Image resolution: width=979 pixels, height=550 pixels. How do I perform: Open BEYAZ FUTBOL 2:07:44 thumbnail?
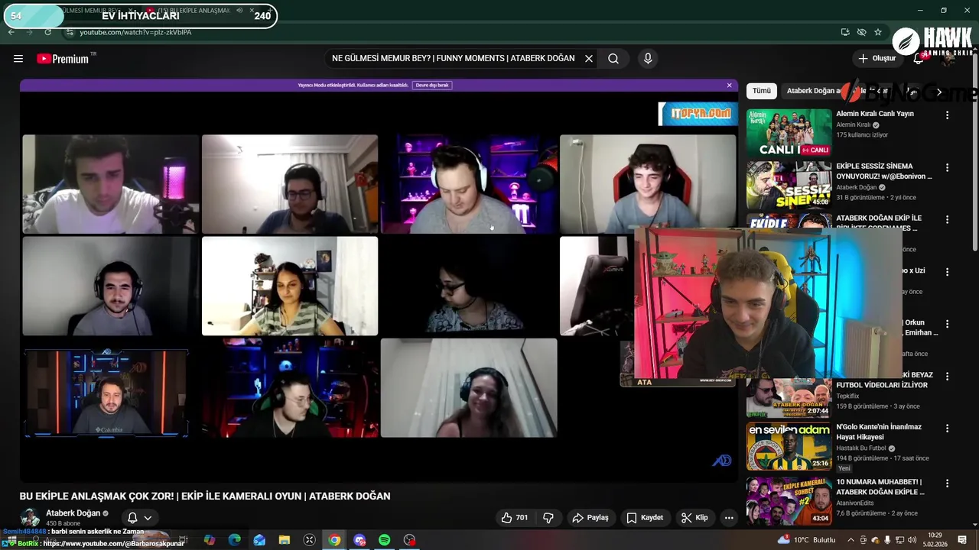pyautogui.click(x=789, y=398)
